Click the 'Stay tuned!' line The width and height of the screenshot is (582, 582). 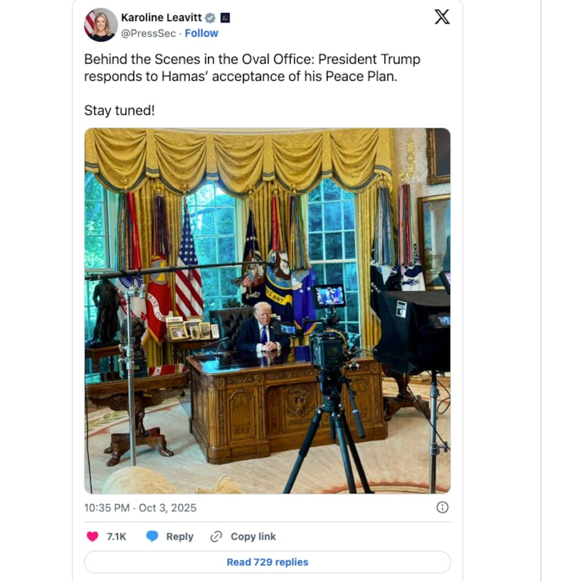[x=119, y=110]
